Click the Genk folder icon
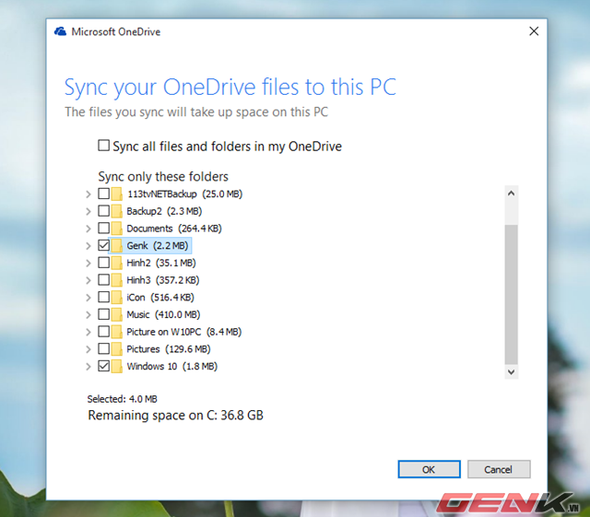Viewport: 590px width, 517px height. coord(117,246)
